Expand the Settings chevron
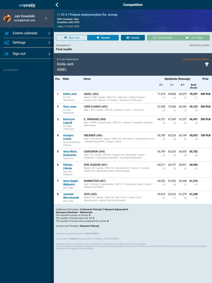Image resolution: width=212 pixels, height=283 pixels. point(49,43)
